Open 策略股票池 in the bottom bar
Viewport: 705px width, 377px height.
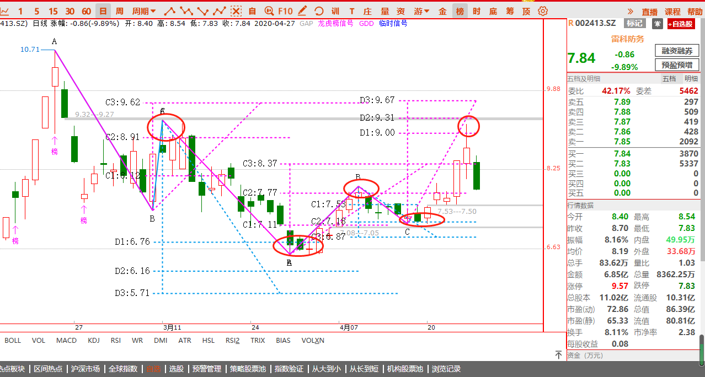(x=248, y=369)
